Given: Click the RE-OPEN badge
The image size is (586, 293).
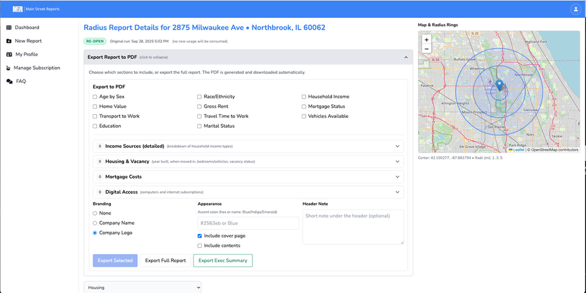Looking at the screenshot, I should tap(94, 41).
